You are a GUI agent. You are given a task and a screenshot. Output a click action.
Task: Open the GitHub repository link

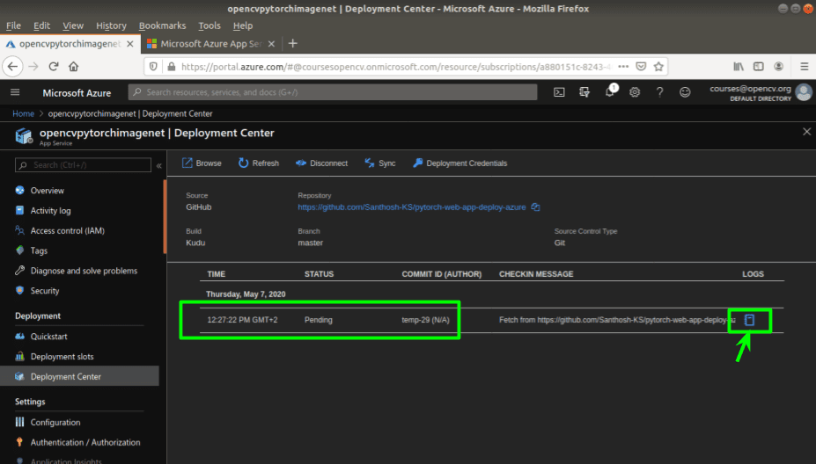tap(412, 207)
